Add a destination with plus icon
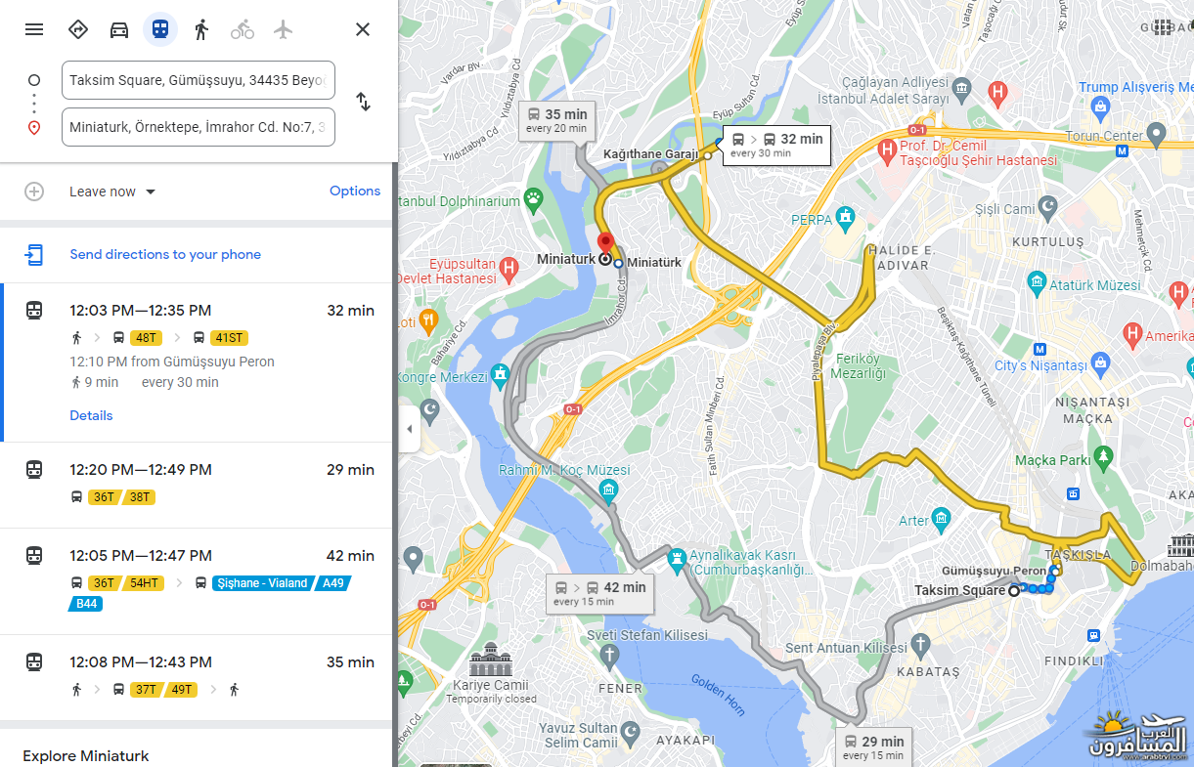Viewport: 1194px width, 767px height. pyautogui.click(x=34, y=192)
